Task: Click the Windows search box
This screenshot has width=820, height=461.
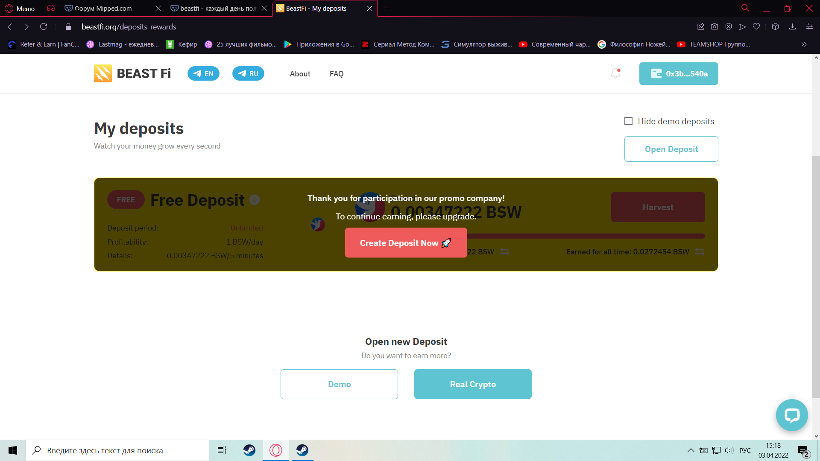Action: pyautogui.click(x=117, y=450)
